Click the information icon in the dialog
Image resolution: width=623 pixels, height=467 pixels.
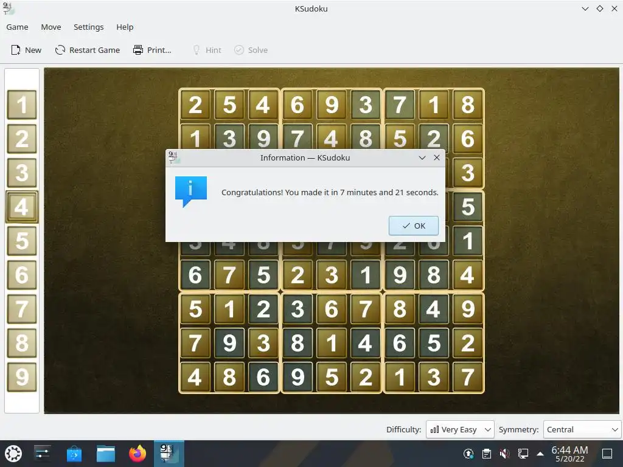(x=190, y=192)
